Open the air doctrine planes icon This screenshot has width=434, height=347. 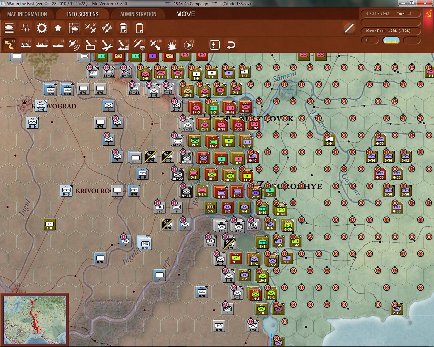[x=91, y=28]
